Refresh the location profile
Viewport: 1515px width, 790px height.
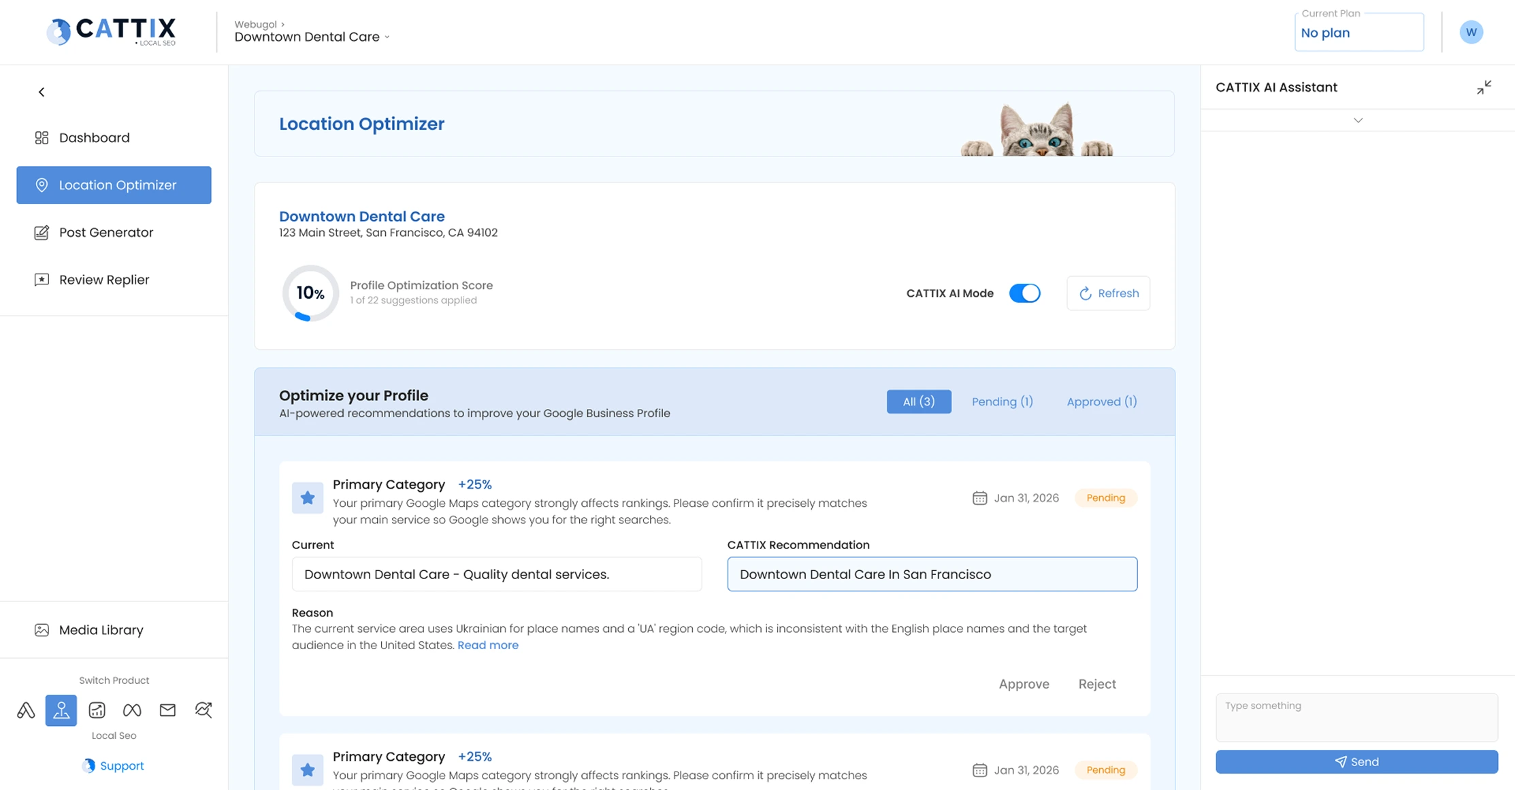point(1108,293)
